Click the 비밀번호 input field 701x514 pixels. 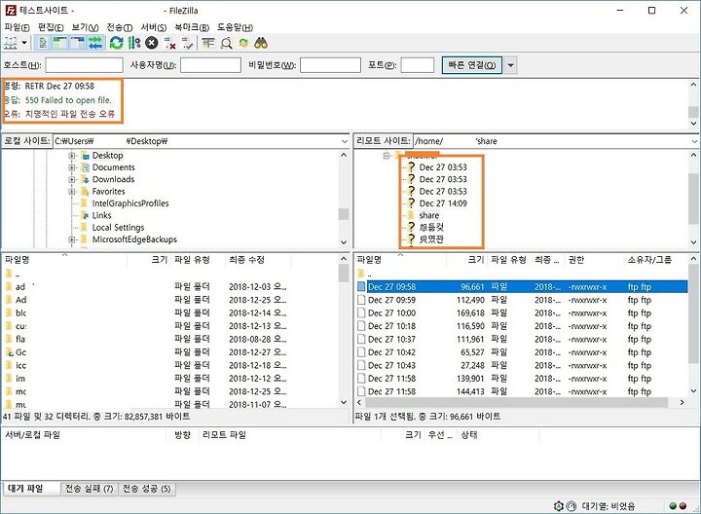coord(330,65)
